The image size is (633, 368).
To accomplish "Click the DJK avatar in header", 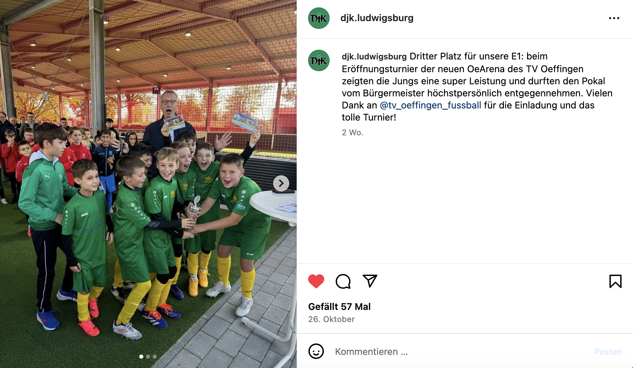I will pos(319,18).
